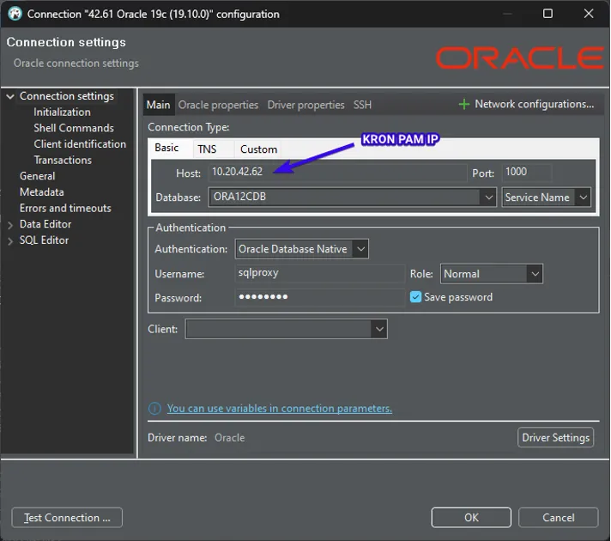Open the Database name dropdown

(488, 198)
